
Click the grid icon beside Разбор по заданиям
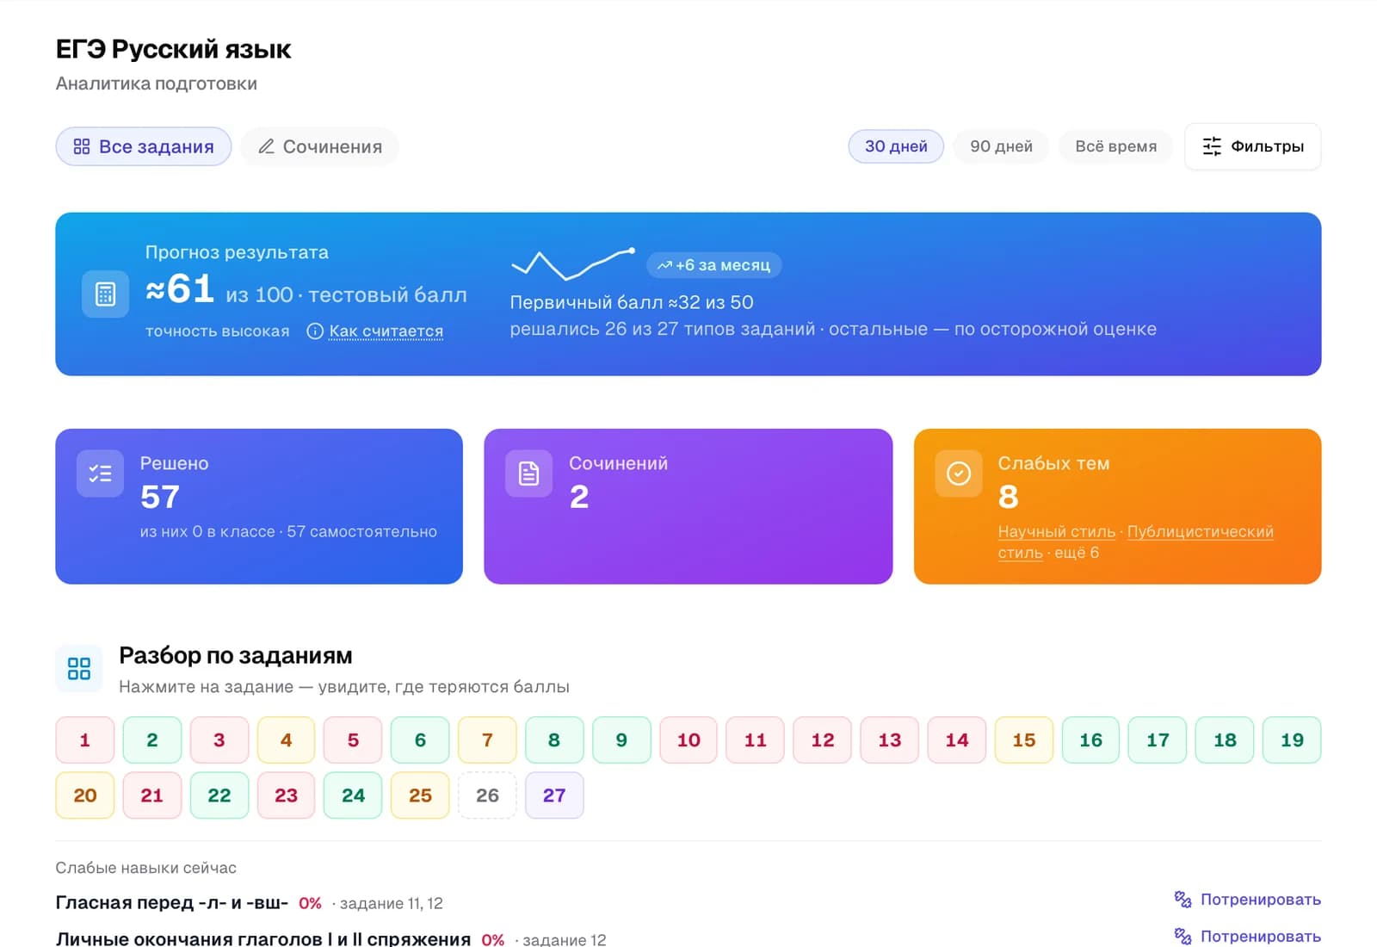tap(79, 669)
